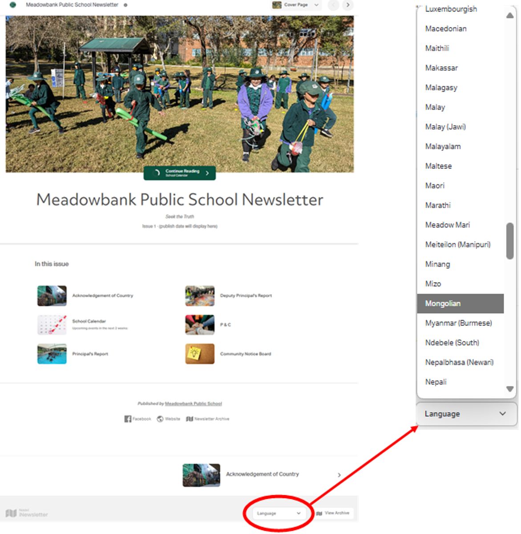Image resolution: width=521 pixels, height=534 pixels.
Task: Select Meadow Mari in the language list
Action: tap(460, 225)
